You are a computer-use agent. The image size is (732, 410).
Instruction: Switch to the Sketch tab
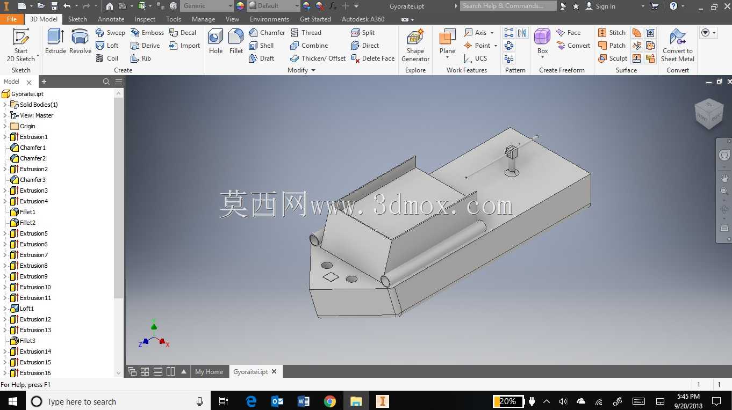tap(77, 19)
